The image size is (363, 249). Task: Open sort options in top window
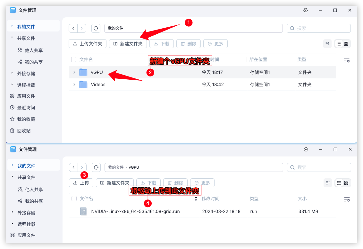point(327,44)
